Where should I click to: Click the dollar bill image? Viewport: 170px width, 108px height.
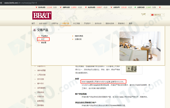[132, 69]
